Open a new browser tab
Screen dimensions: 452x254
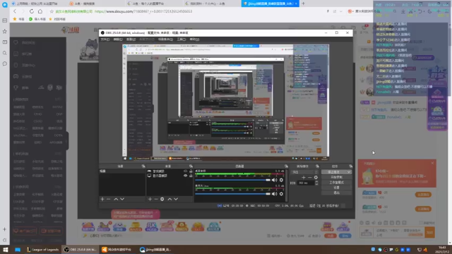(x=303, y=4)
